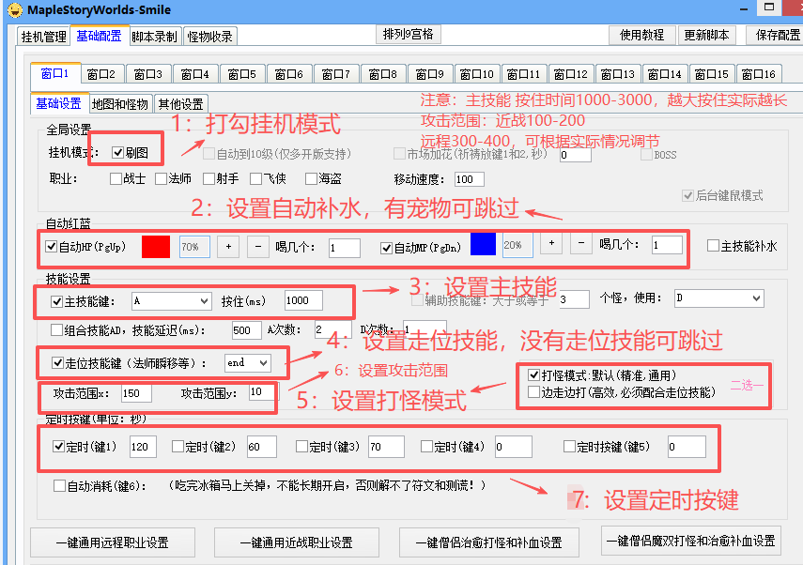Open the 主技能键 key dropdown showing A

coord(171,301)
